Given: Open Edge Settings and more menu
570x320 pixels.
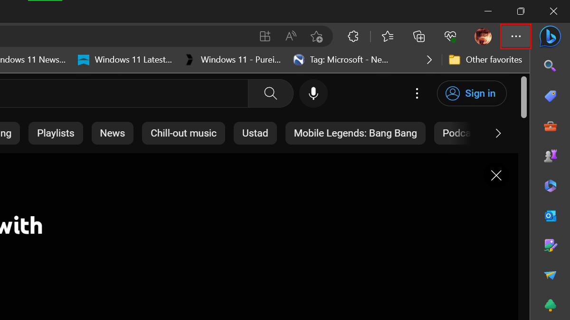Looking at the screenshot, I should pyautogui.click(x=516, y=37).
